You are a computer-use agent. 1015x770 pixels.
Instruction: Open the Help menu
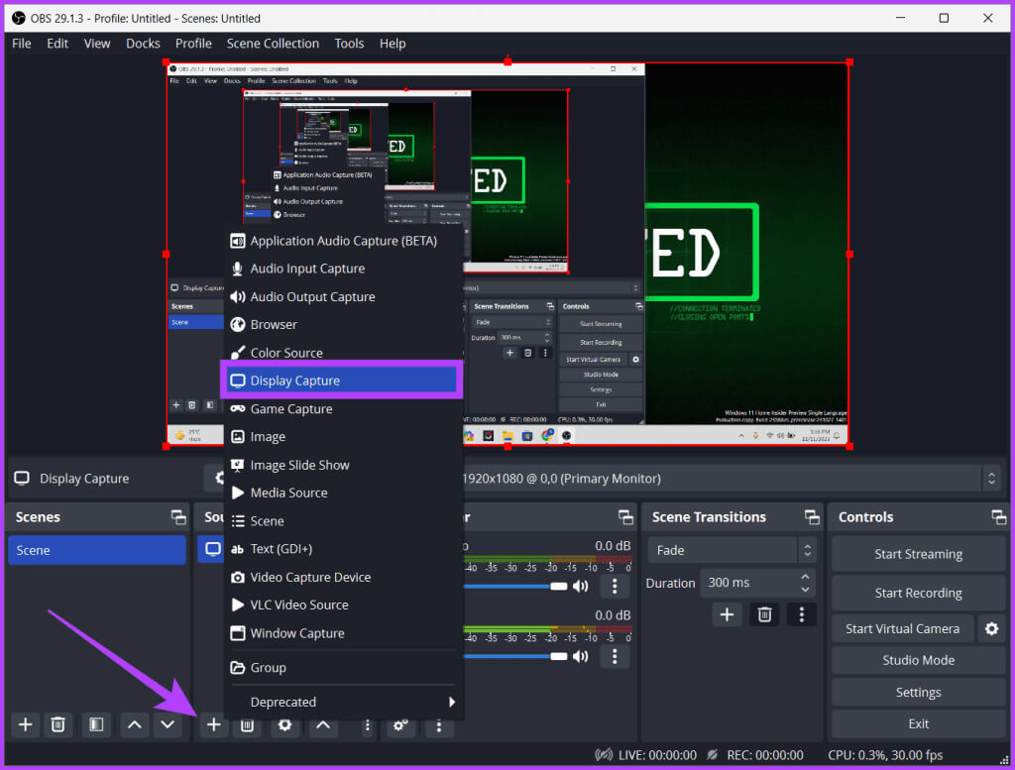pos(393,44)
